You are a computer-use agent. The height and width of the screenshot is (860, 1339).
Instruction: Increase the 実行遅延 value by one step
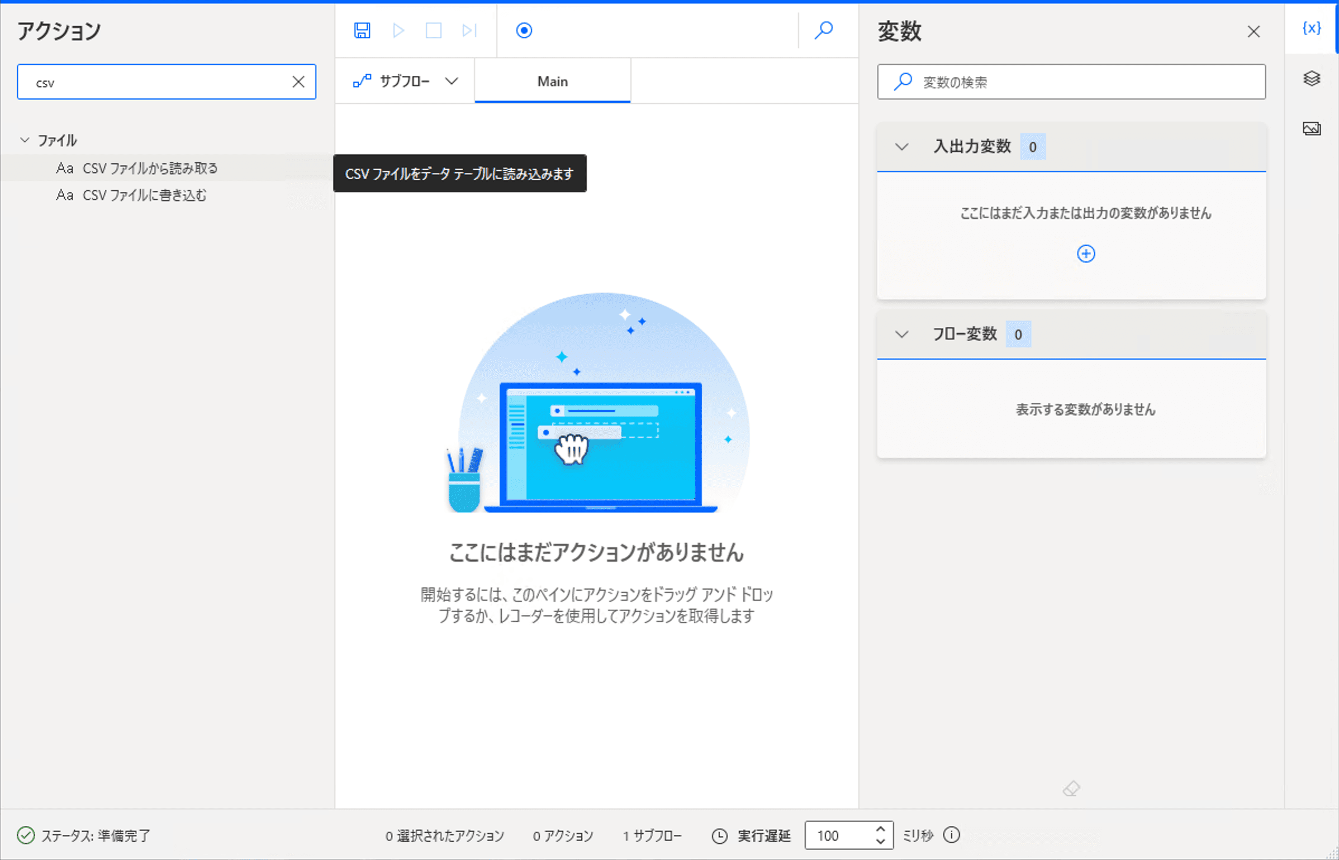click(x=880, y=829)
